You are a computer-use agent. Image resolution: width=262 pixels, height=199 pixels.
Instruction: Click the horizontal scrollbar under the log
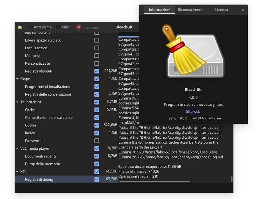coord(155,182)
